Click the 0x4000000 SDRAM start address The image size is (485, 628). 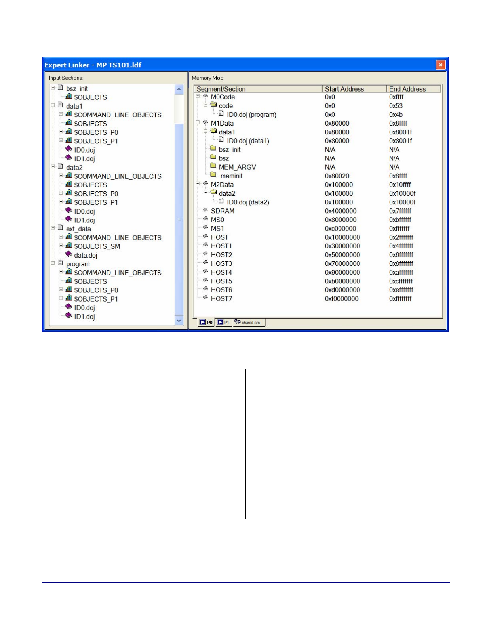340,211
